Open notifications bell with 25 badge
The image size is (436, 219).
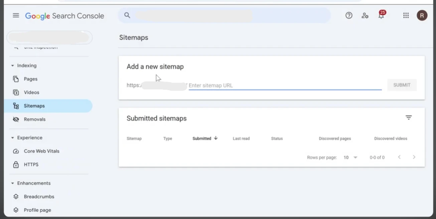click(x=381, y=15)
